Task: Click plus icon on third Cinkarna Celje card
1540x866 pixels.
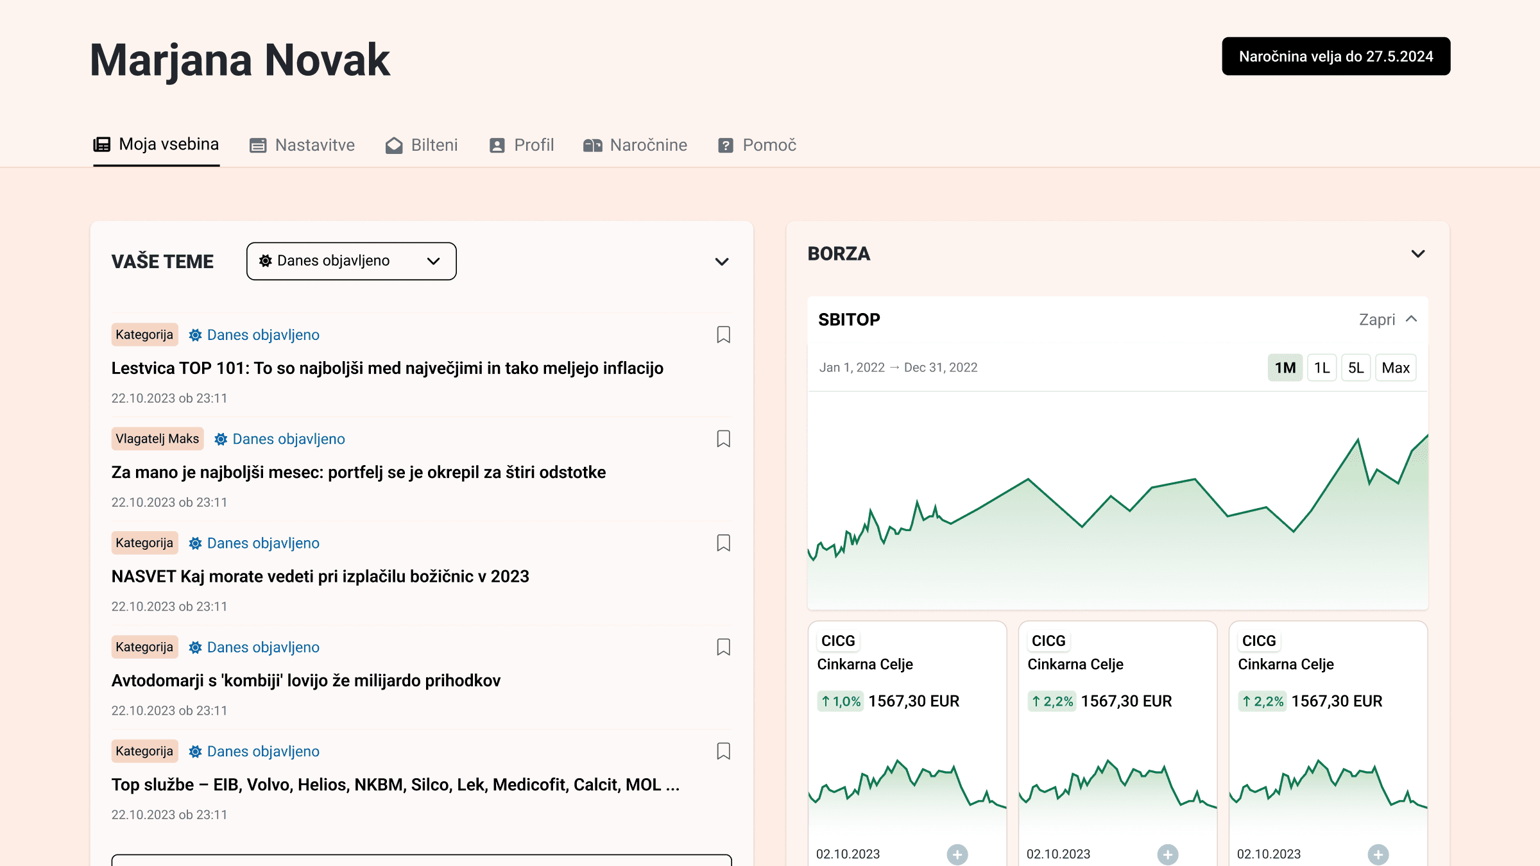Action: coord(1378,854)
